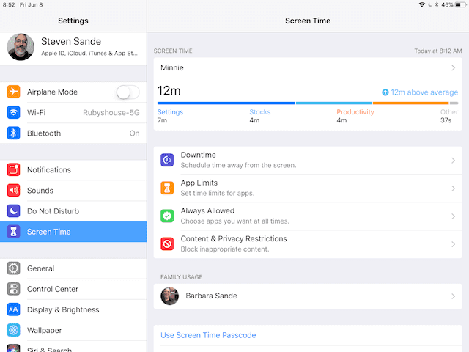Viewport: 469px width, 352px height.
Task: Open Steven Sande Apple ID profile
Action: pyautogui.click(x=73, y=46)
